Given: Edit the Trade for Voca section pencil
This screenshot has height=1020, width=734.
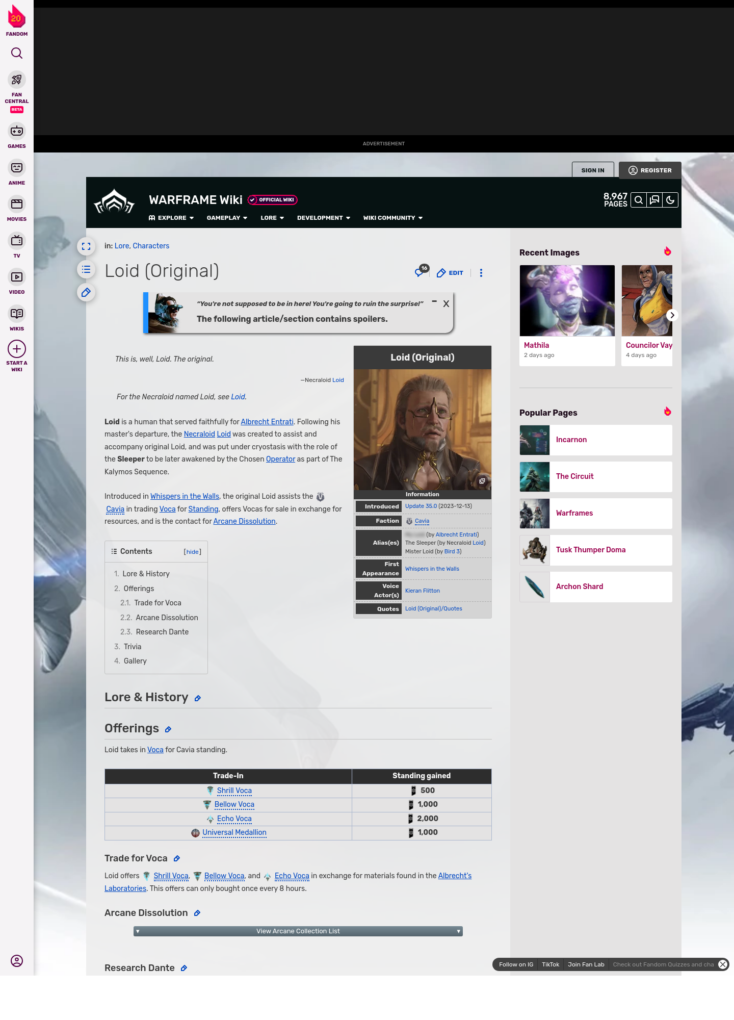Looking at the screenshot, I should pos(177,859).
